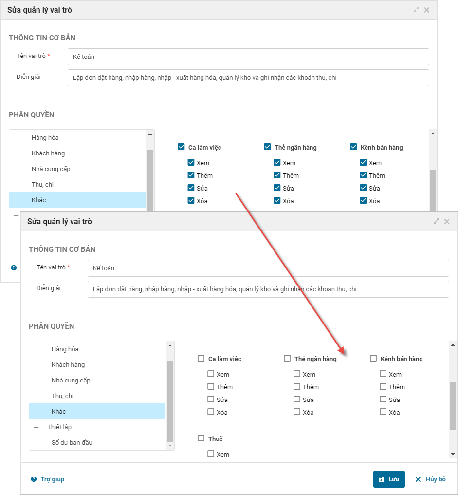Image resolution: width=459 pixels, height=496 pixels.
Task: Edit Tên vai trò field in back dialog
Action: pos(248,57)
